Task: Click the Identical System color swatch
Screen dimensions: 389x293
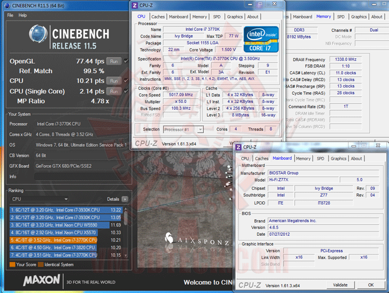Action: point(41,264)
